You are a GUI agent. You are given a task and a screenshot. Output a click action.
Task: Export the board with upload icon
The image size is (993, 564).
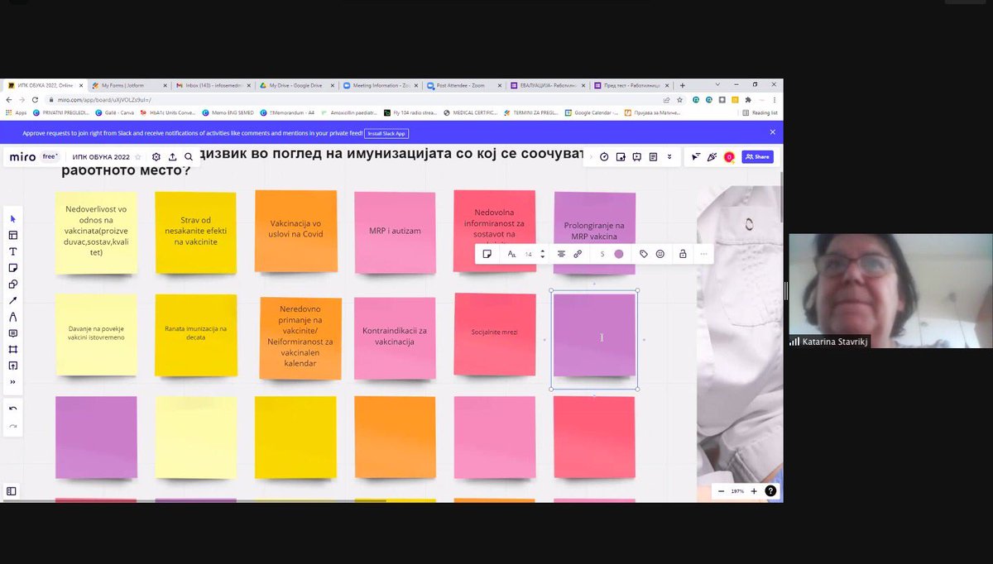point(172,156)
